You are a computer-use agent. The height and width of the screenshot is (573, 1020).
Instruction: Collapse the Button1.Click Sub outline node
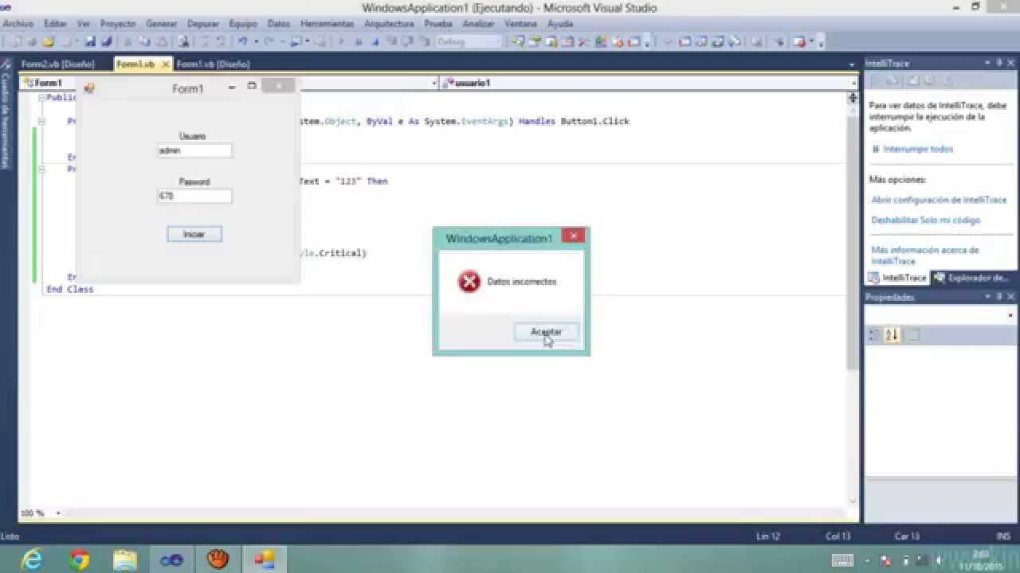41,121
